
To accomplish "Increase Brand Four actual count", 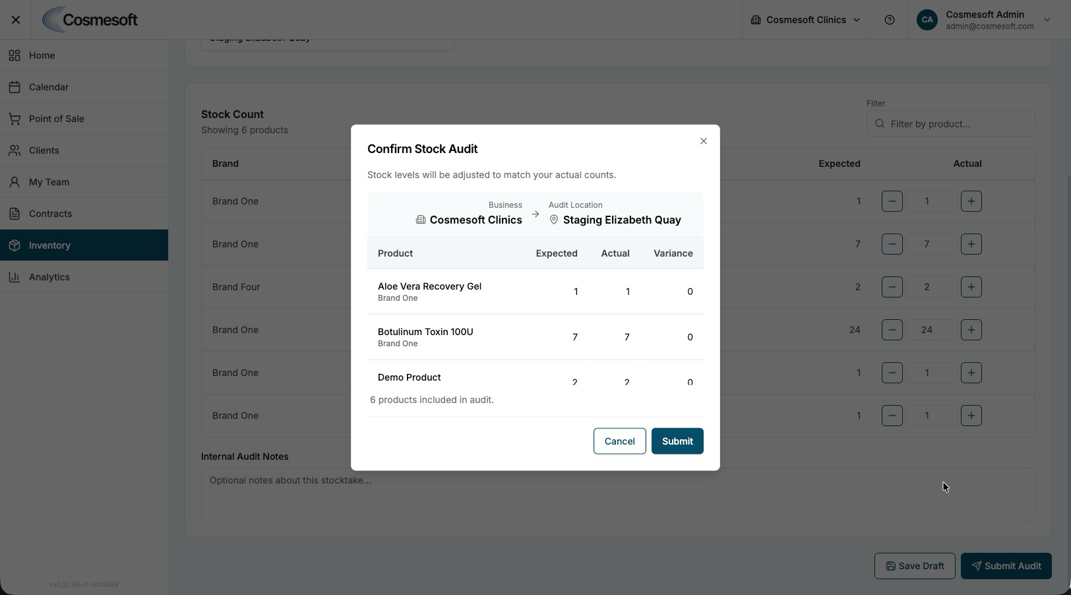I will 971,287.
